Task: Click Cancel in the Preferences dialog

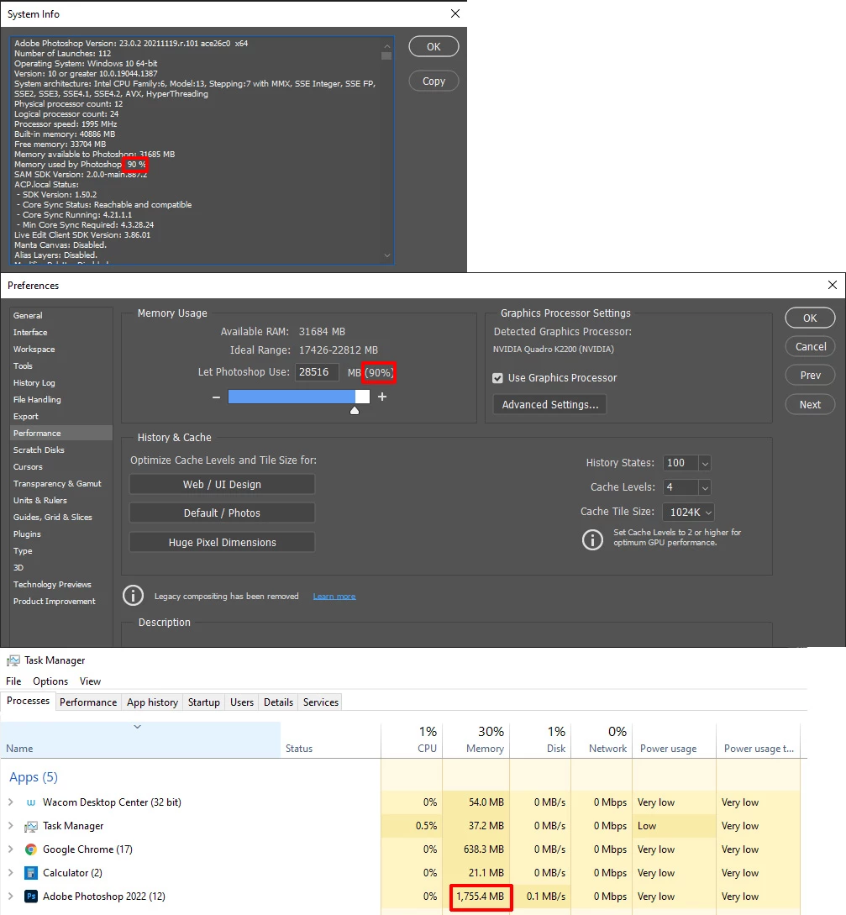Action: click(x=810, y=347)
